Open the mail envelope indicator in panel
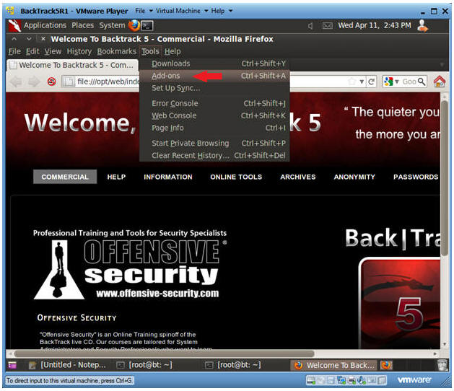The image size is (454, 391). pos(327,26)
